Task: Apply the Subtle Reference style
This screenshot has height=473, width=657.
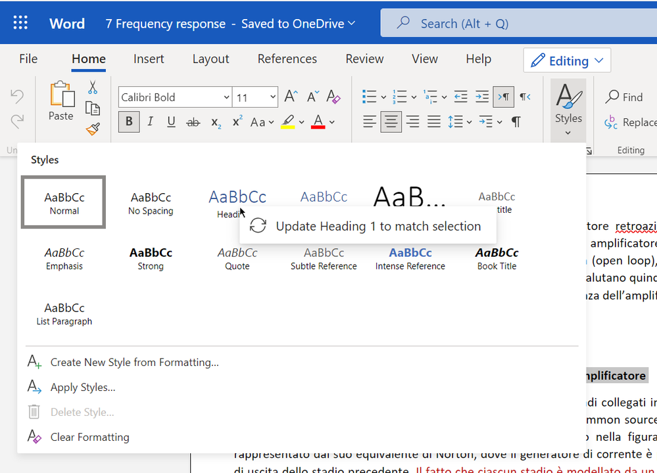Action: (x=324, y=258)
